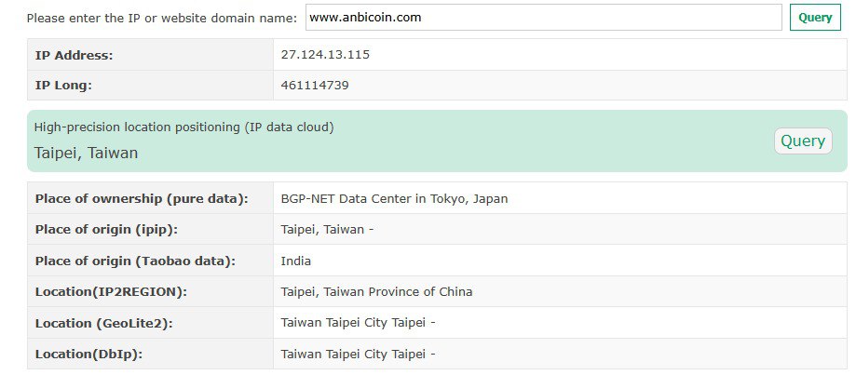The image size is (856, 375).
Task: Click the DbIp 'Taiwan Taipei City Taipei' value
Action: 358,355
